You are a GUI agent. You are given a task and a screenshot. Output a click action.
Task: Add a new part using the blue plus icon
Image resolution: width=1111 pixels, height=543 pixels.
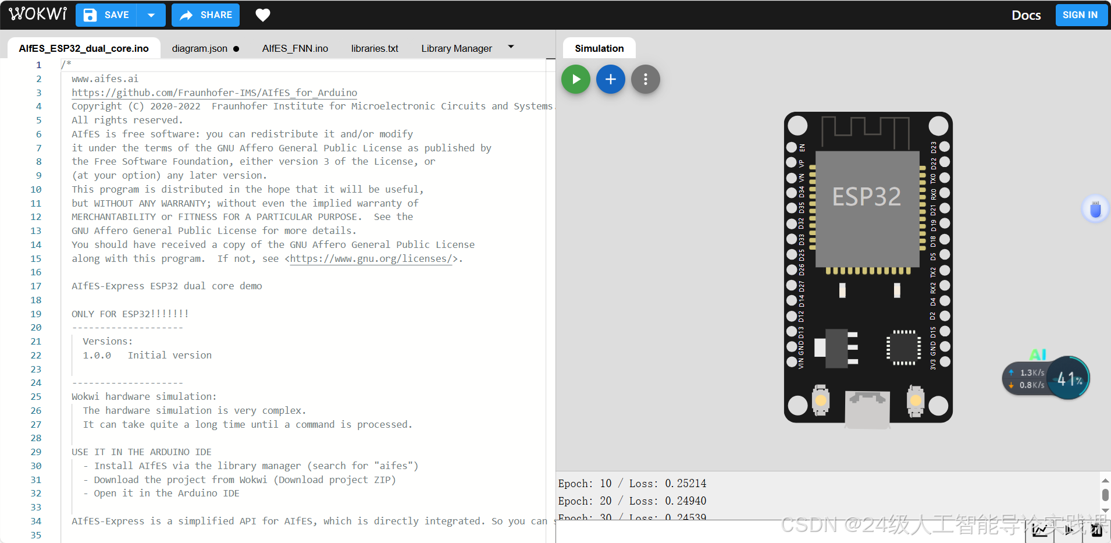pyautogui.click(x=610, y=79)
